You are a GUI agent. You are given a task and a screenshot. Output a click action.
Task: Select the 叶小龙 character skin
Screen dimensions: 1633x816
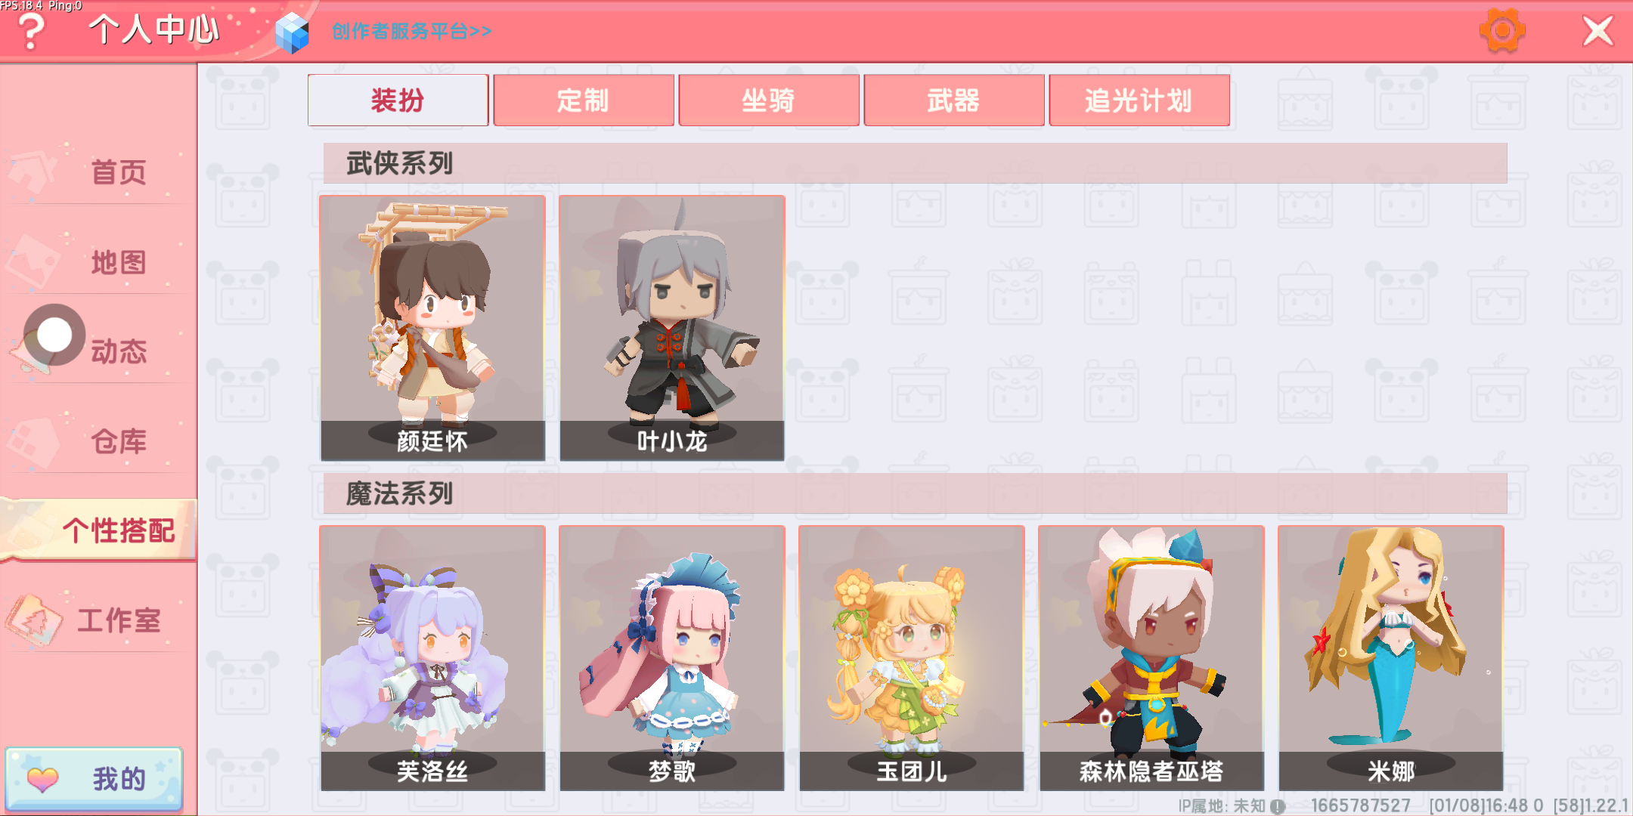(672, 328)
